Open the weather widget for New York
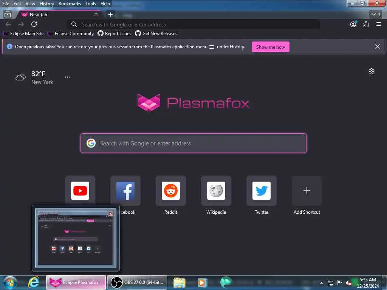 34,77
